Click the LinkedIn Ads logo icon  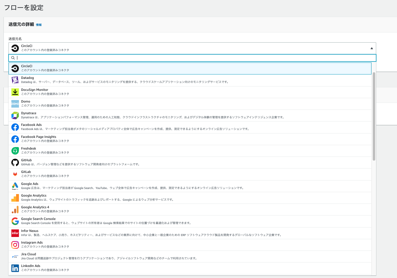pos(15,268)
